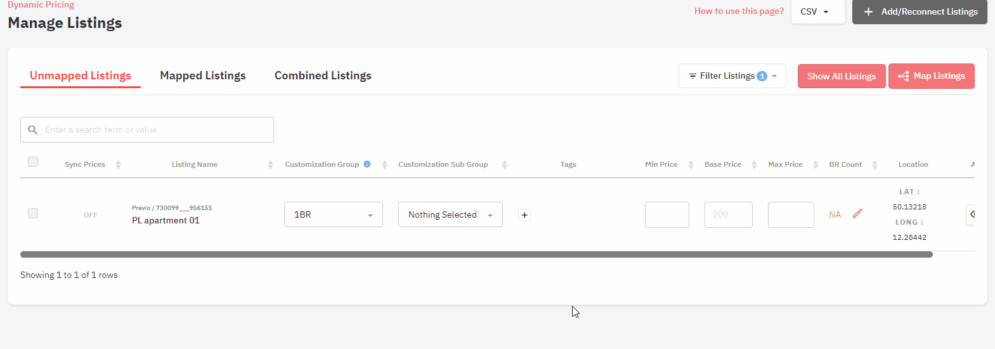The width and height of the screenshot is (995, 349).
Task: Click the longitude value 12.28442
Action: pyautogui.click(x=909, y=237)
